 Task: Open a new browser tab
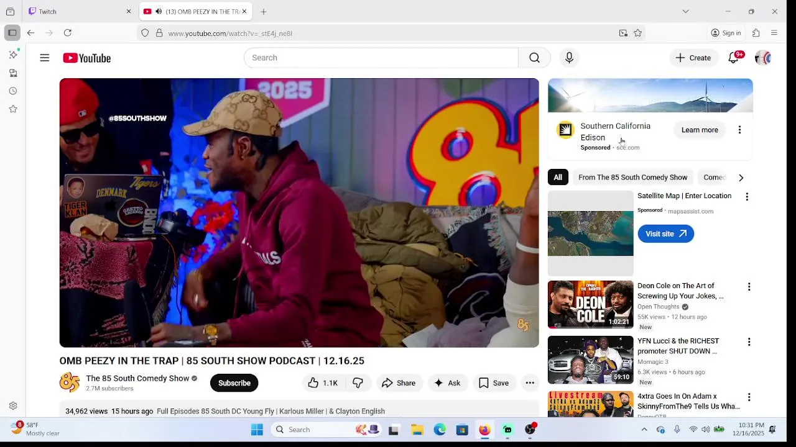264,11
